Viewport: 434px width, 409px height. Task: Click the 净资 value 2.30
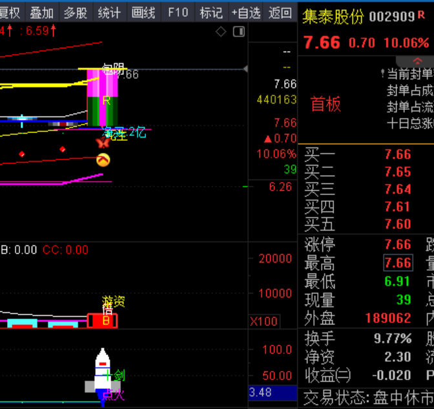click(397, 357)
